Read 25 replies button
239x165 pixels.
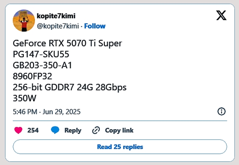(x=120, y=147)
